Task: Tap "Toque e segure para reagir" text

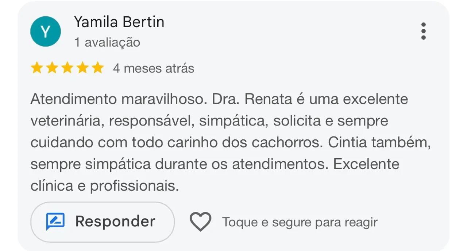Action: (x=300, y=222)
